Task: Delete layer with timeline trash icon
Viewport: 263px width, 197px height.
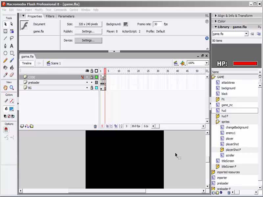Action: tap(95, 126)
